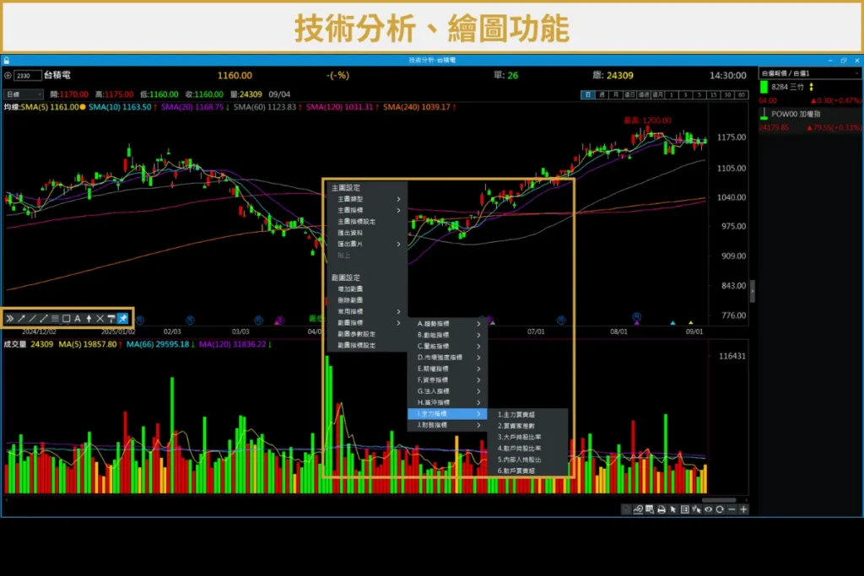Image resolution: width=864 pixels, height=576 pixels.
Task: Click 匯出資料 in the context menu
Action: pyautogui.click(x=350, y=233)
